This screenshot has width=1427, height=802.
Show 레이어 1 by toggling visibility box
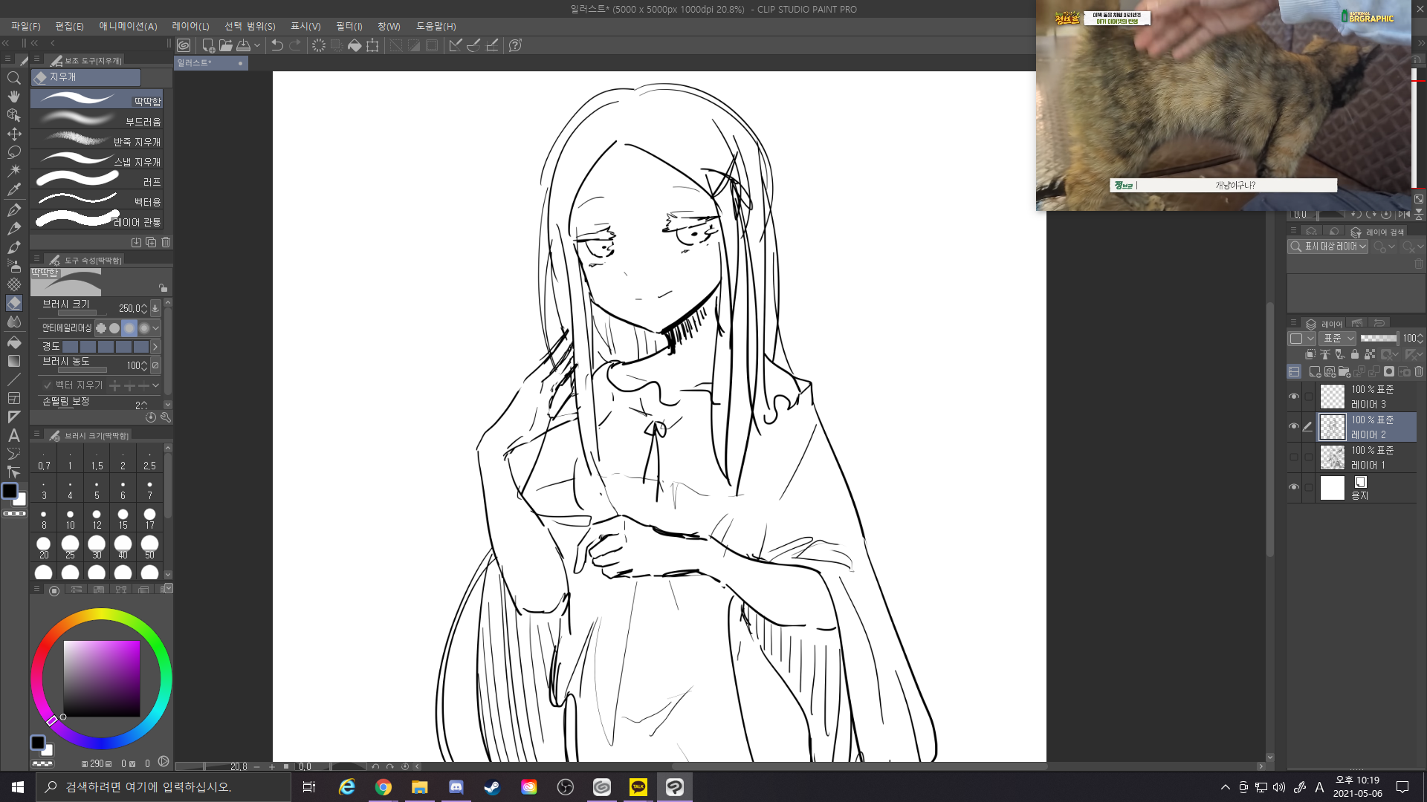[1294, 457]
